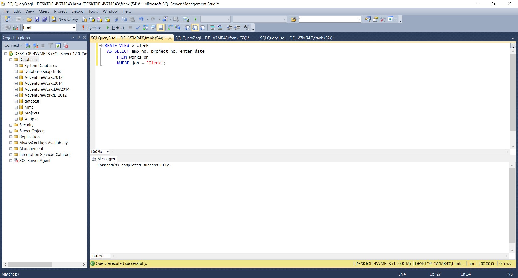Click the Specify Values for Template Parameters icon
Screen dimensions: 518x278
pos(247,28)
